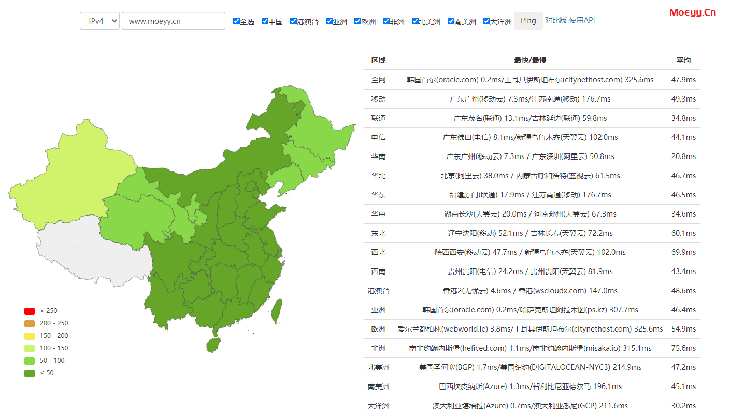The image size is (730, 416).
Task: Open the 对比版 comparison link
Action: [x=555, y=20]
